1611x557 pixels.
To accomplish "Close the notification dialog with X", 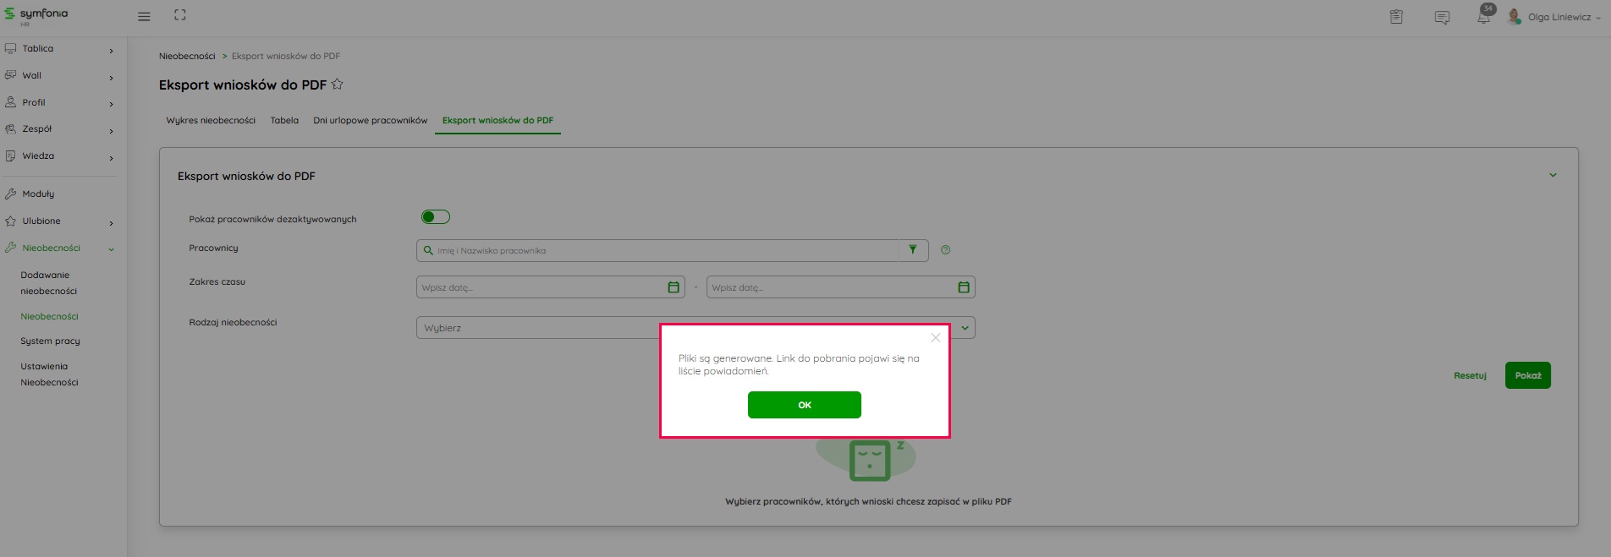I will [935, 338].
